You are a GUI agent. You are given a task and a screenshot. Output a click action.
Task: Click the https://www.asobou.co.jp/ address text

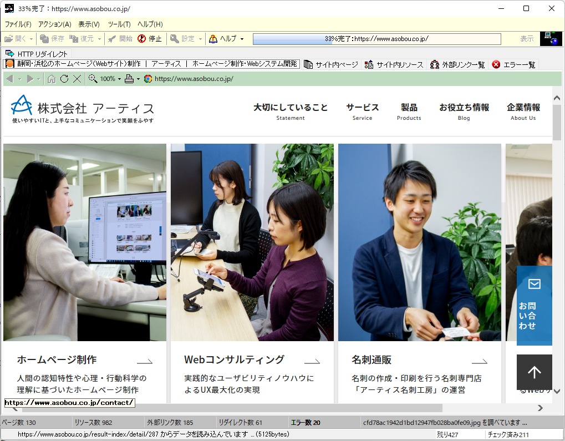(x=194, y=79)
